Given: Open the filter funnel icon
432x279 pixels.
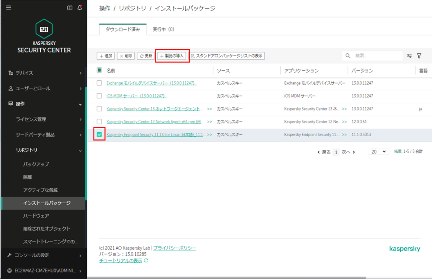Looking at the screenshot, I should pos(419,56).
